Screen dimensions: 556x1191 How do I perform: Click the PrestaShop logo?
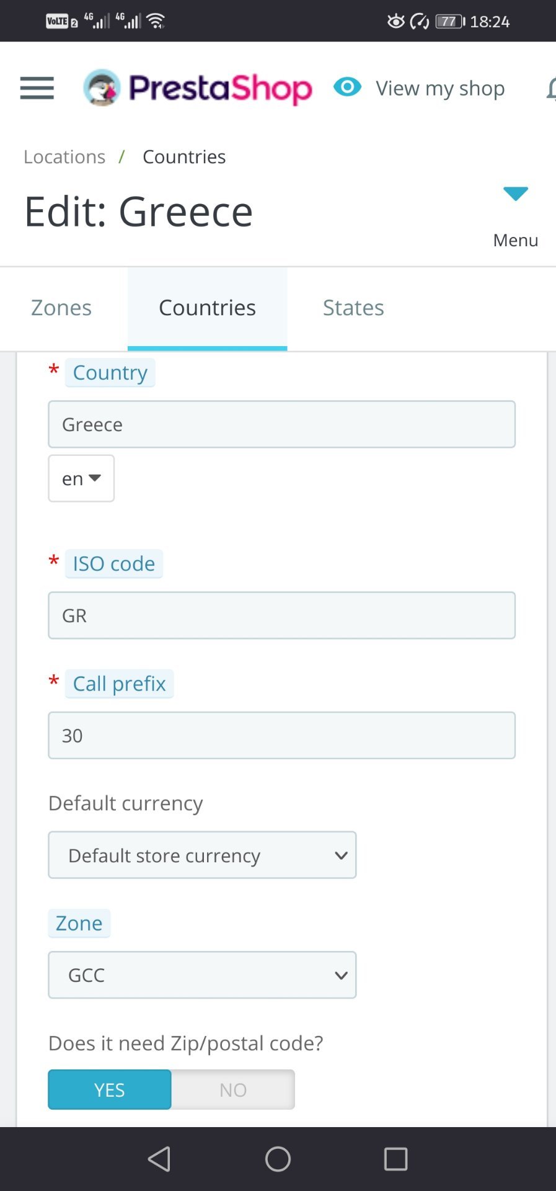(198, 88)
